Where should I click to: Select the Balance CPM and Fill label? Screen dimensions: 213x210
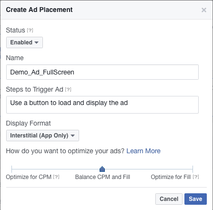[x=102, y=177]
